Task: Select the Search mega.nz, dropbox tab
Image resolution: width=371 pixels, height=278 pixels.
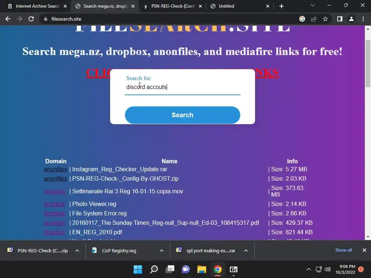Action: click(x=105, y=6)
